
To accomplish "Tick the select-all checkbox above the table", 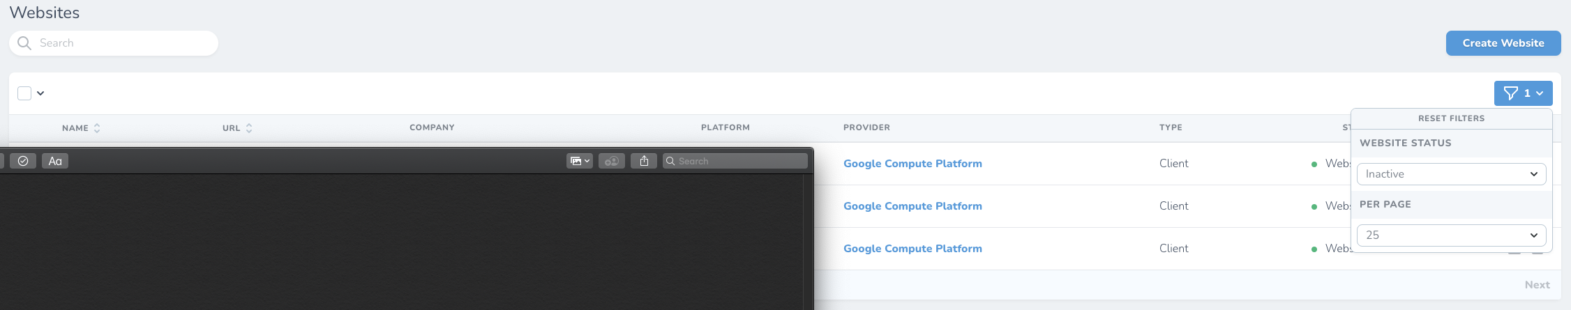I will point(24,93).
